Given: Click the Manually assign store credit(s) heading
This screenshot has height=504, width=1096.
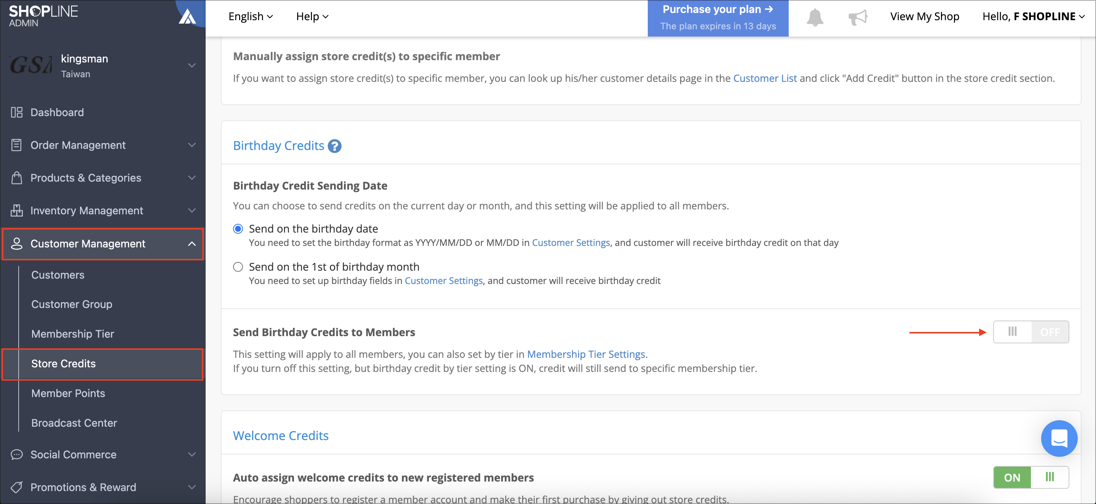Looking at the screenshot, I should pos(366,57).
